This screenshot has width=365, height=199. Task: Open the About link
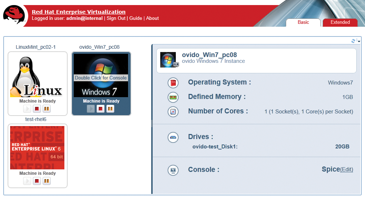click(x=152, y=18)
